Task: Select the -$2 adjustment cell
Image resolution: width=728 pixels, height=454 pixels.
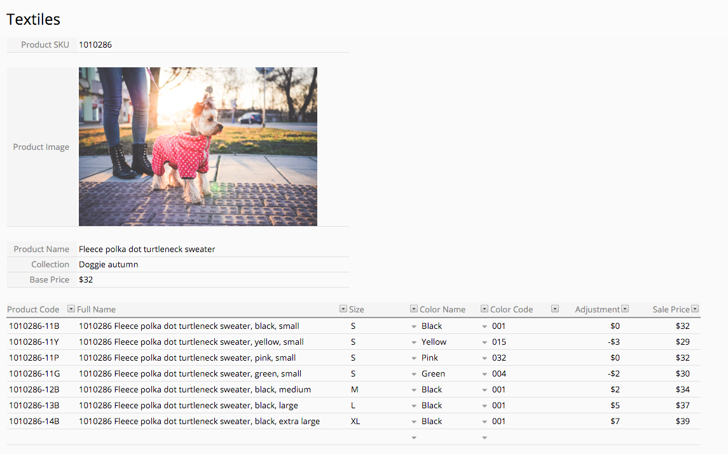Action: pyautogui.click(x=614, y=373)
